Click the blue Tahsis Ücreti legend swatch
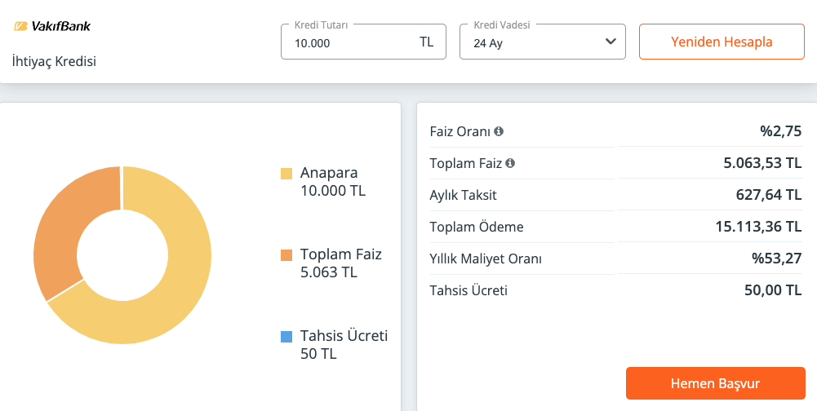This screenshot has height=411, width=817. click(286, 337)
